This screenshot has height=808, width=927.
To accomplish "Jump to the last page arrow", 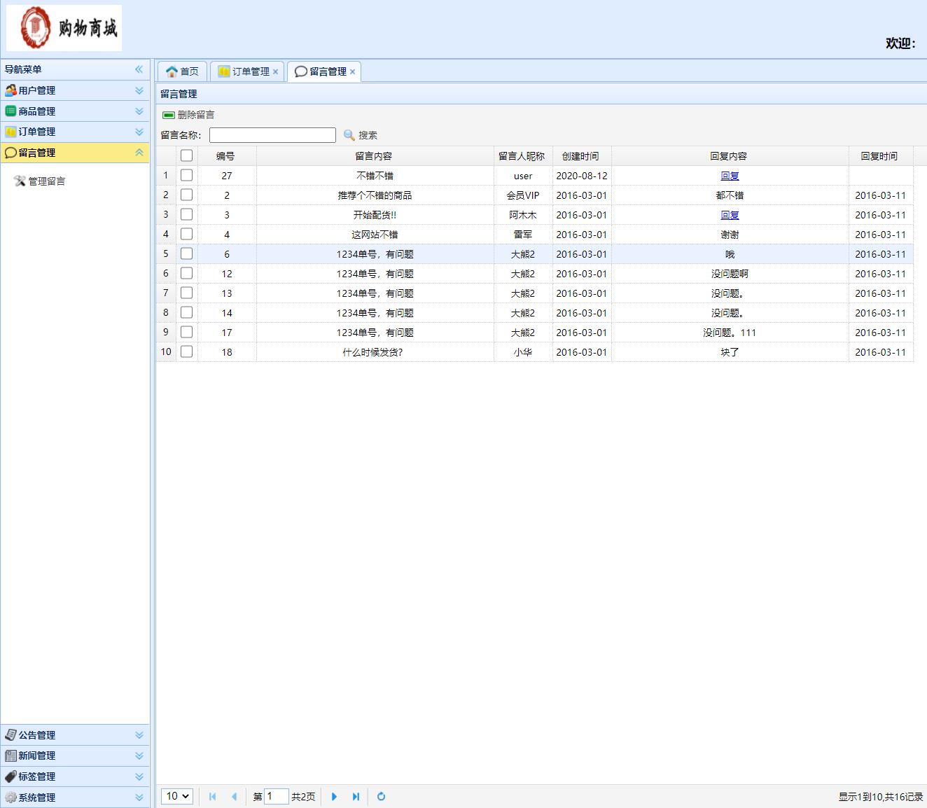I will (x=356, y=796).
